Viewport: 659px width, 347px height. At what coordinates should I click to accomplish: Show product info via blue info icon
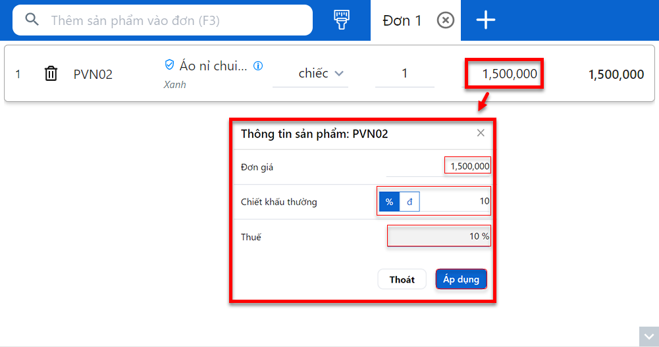tap(258, 66)
